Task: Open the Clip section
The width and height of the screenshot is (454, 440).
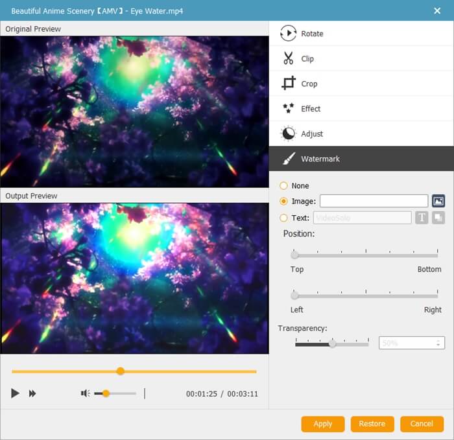Action: pyautogui.click(x=361, y=58)
